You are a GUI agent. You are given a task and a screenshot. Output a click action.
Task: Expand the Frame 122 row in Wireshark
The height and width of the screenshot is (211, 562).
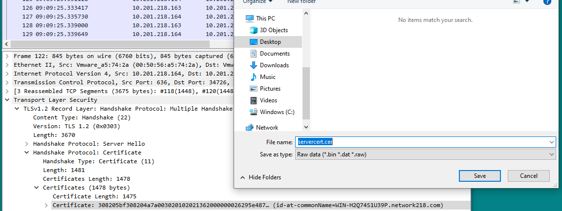(x=7, y=56)
